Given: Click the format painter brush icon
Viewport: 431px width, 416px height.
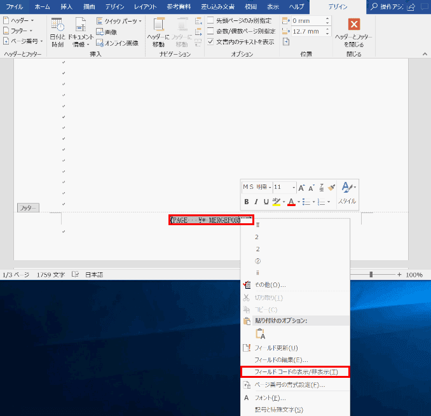Looking at the screenshot, I should [331, 187].
